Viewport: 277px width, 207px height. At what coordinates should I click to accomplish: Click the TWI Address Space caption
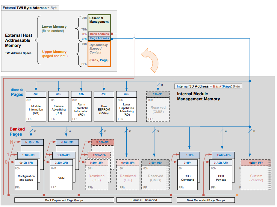(18, 53)
